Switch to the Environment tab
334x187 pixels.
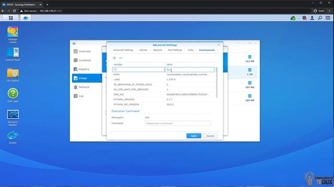pyautogui.click(x=207, y=50)
